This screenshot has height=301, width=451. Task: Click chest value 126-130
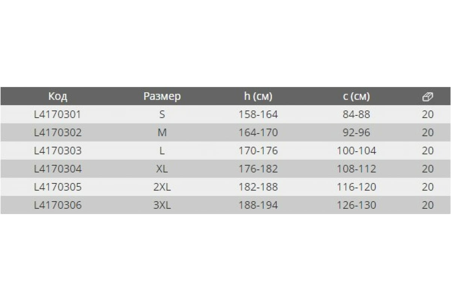(356, 205)
